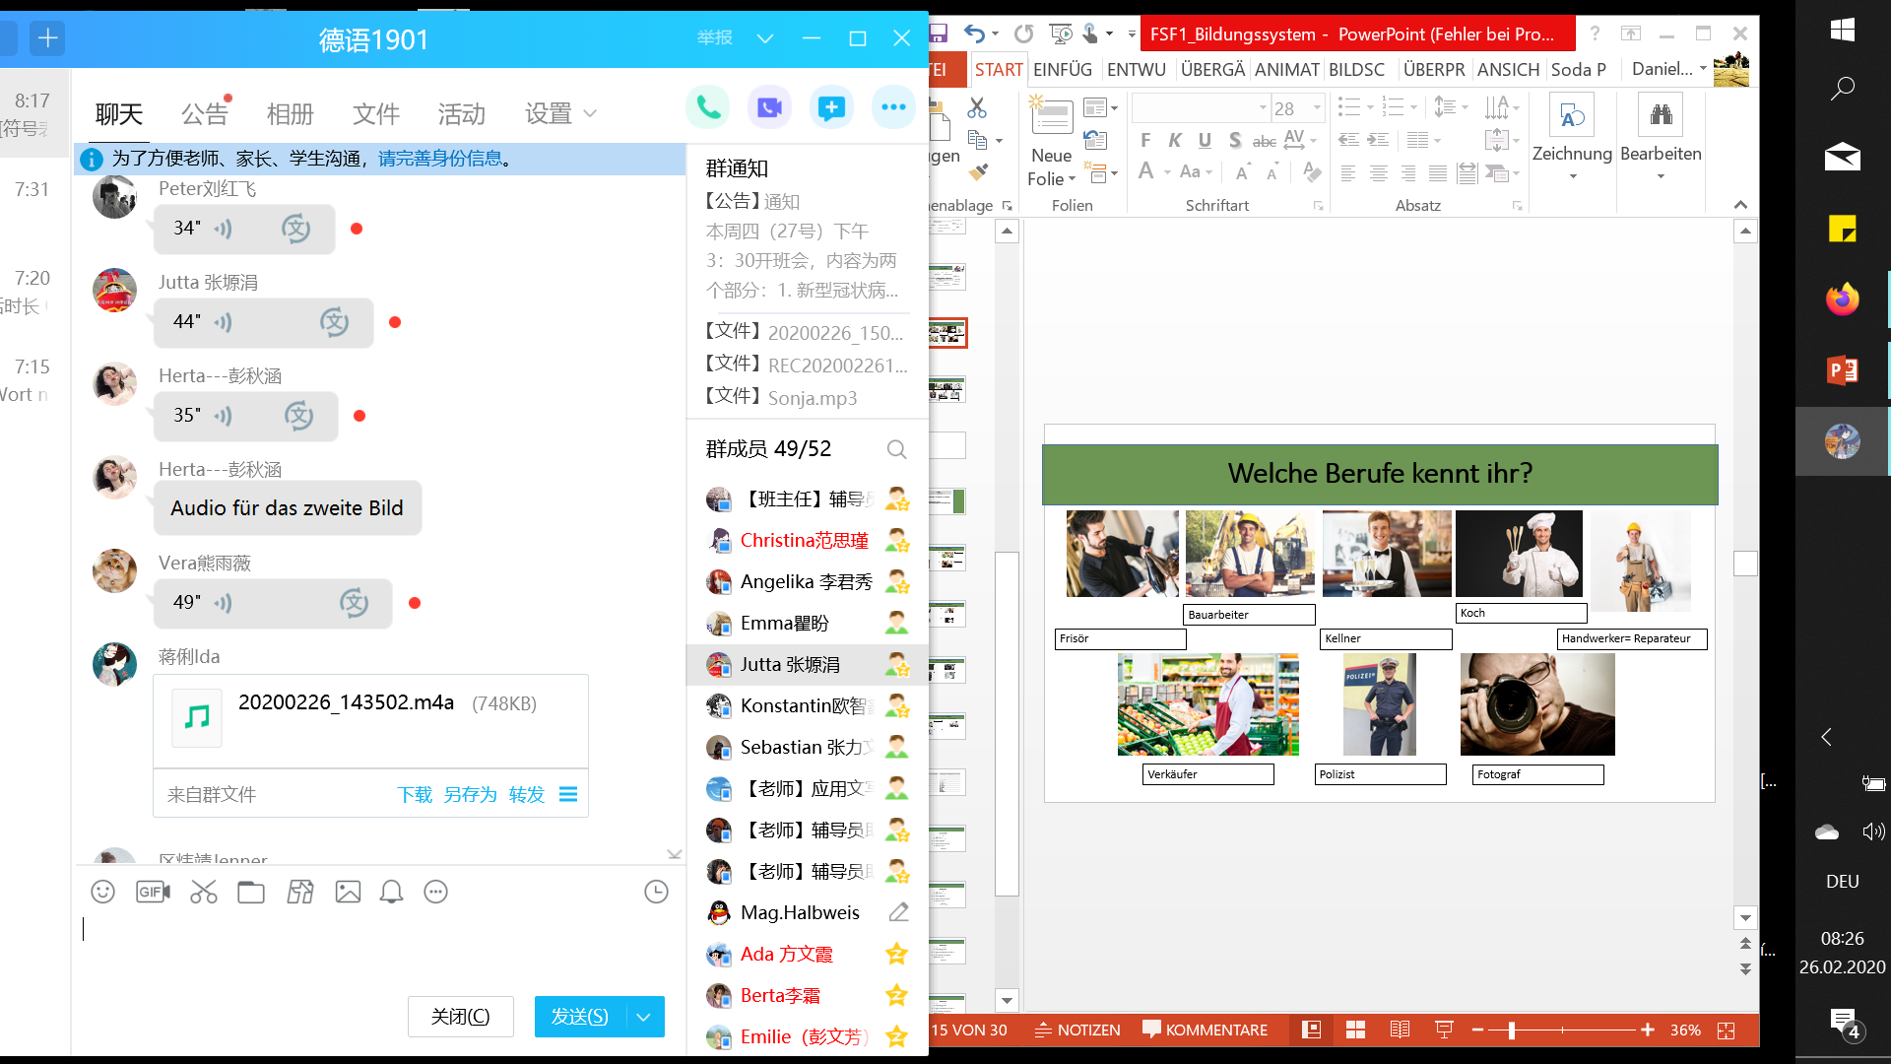Viewport: 1891px width, 1064px height.
Task: Switch to the 公告 tab
Action: (x=204, y=114)
